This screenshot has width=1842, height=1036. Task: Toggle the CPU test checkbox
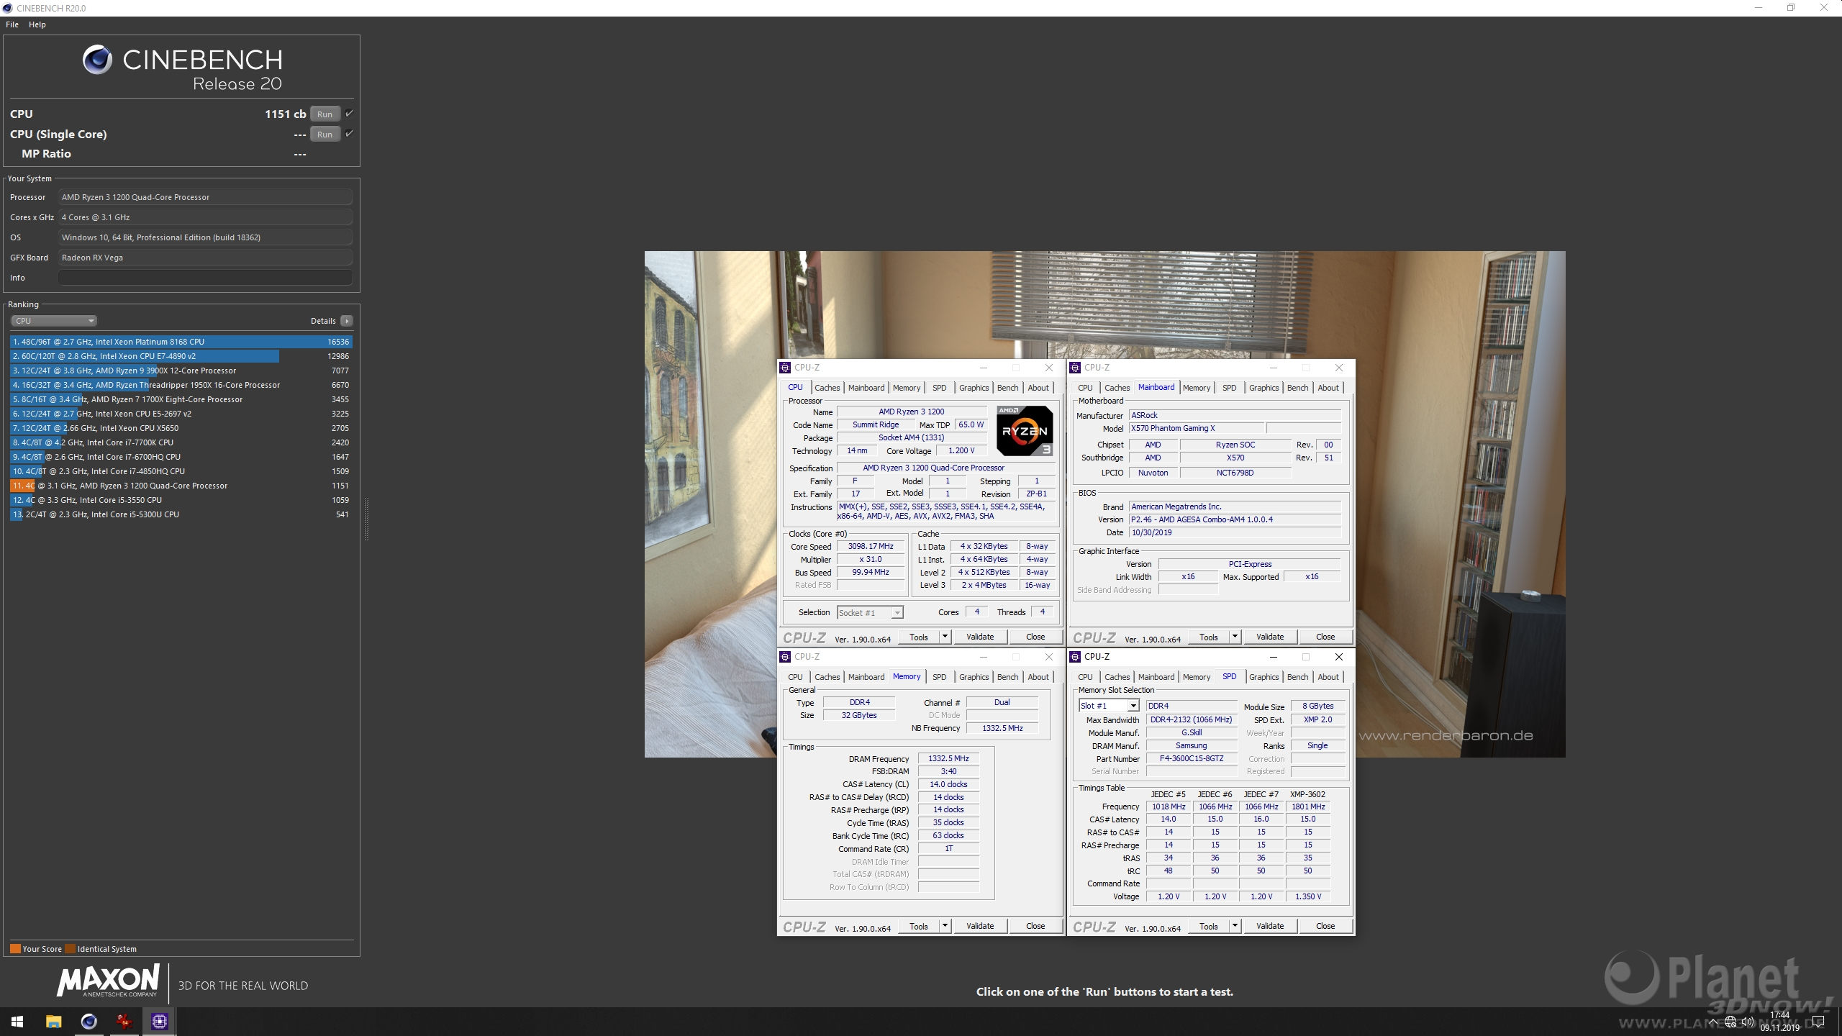click(x=349, y=114)
